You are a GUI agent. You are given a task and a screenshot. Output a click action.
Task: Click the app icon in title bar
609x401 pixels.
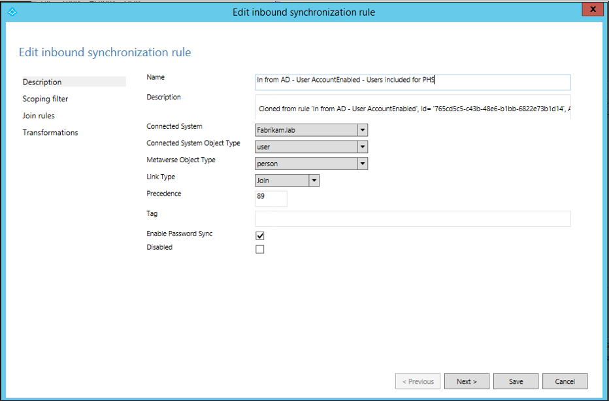pos(11,12)
